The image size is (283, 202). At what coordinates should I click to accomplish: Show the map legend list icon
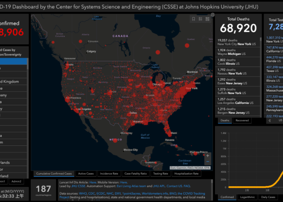[x=201, y=19]
